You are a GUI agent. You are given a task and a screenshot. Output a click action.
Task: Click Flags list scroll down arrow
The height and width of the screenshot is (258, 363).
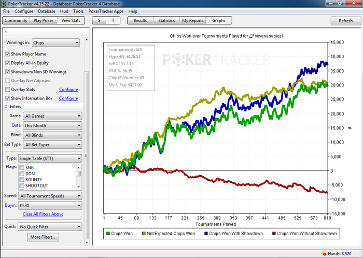tap(79, 187)
